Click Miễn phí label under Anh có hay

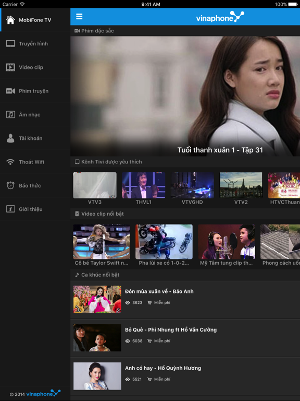point(162,380)
